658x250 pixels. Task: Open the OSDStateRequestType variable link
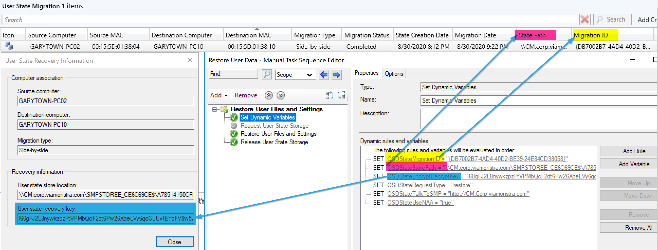[430, 185]
